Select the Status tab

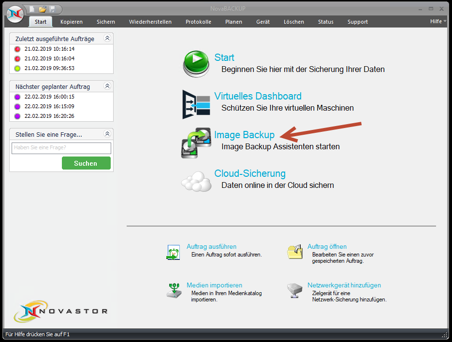pos(326,22)
